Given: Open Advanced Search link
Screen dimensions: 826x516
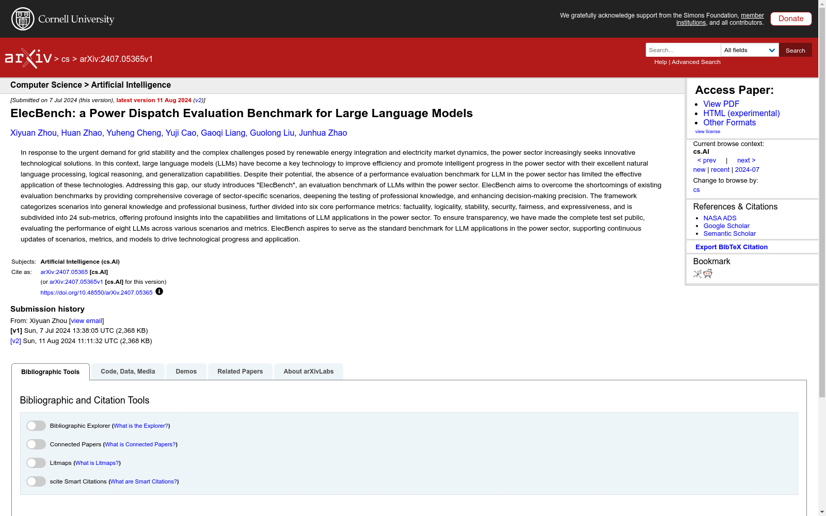Looking at the screenshot, I should [696, 62].
